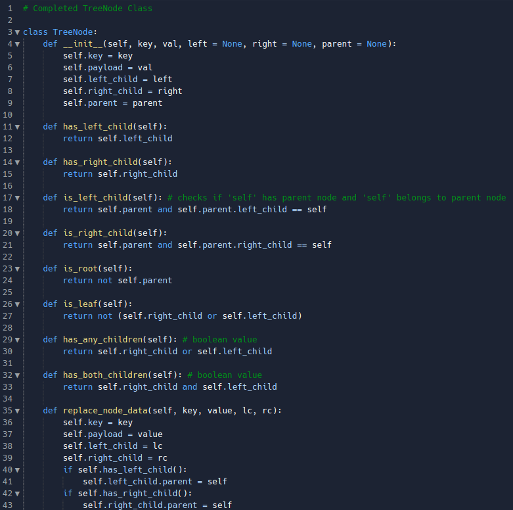This screenshot has width=513, height=510.
Task: Click 'self.parent = parent' on line 9
Action: 112,103
